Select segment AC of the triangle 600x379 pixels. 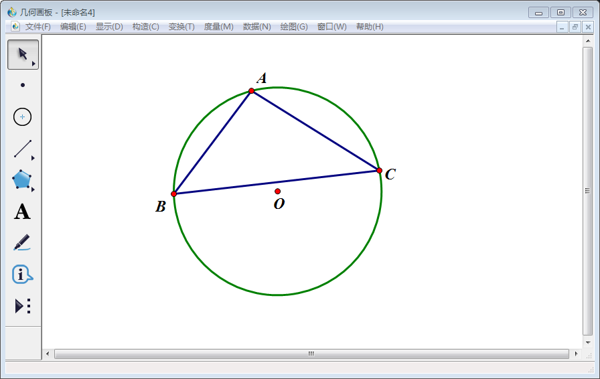click(315, 131)
